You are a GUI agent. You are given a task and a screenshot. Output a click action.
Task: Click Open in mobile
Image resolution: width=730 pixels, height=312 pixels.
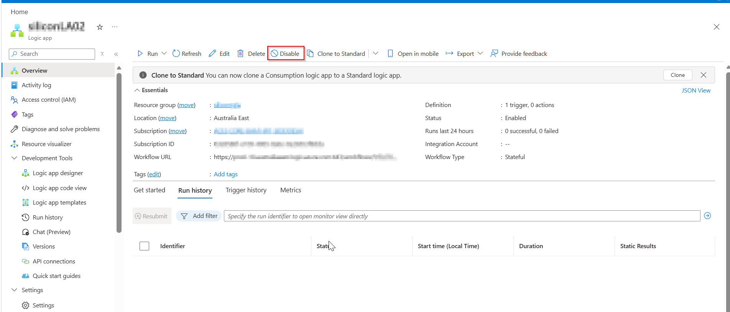[x=413, y=54]
